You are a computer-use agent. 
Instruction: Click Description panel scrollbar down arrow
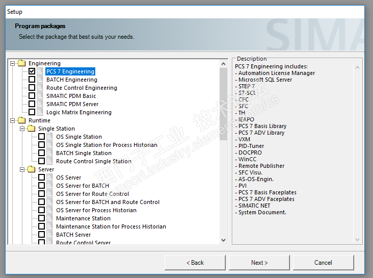click(357, 239)
